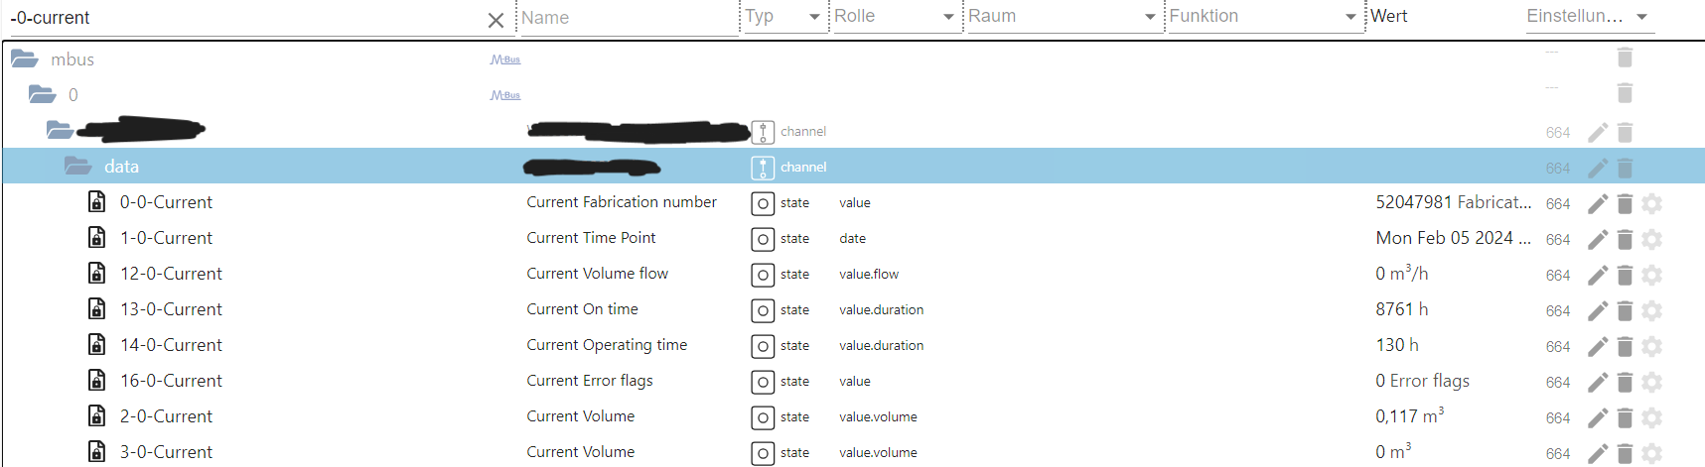This screenshot has width=1705, height=467.
Task: Open the Typ filter dropdown
Action: click(784, 17)
